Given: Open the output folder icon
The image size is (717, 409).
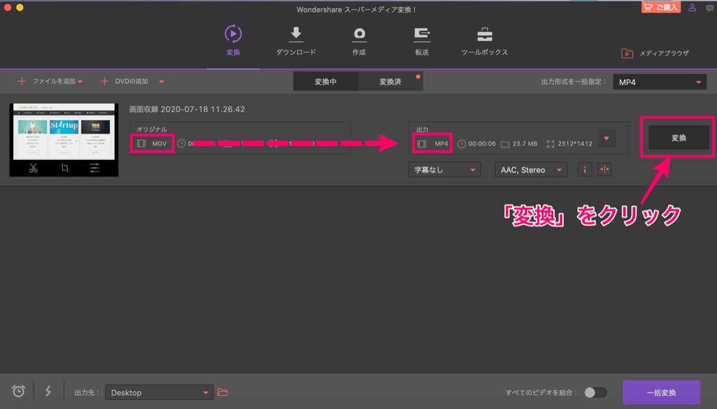Looking at the screenshot, I should tap(223, 392).
